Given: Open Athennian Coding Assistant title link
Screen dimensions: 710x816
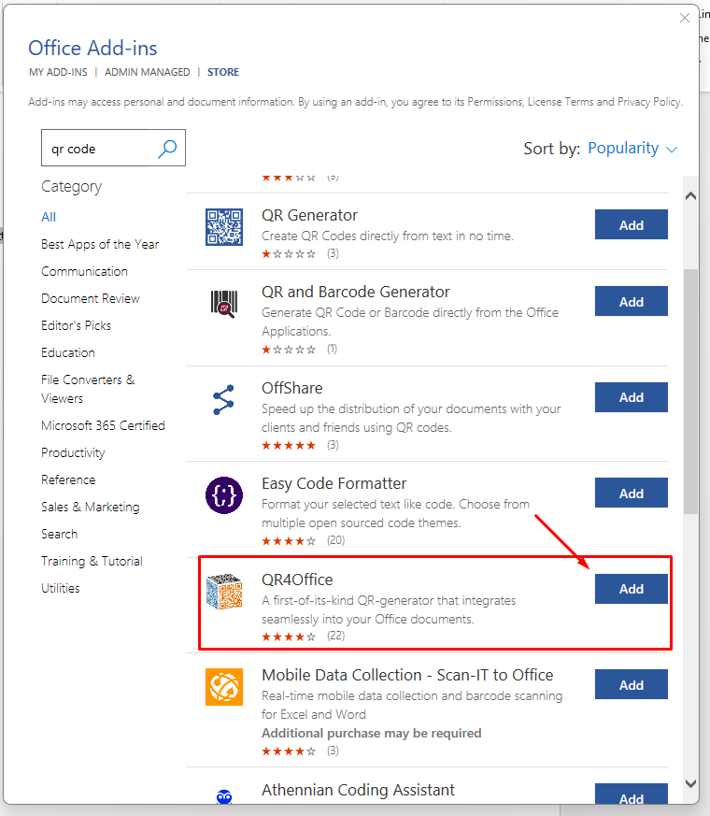Looking at the screenshot, I should coord(358,790).
